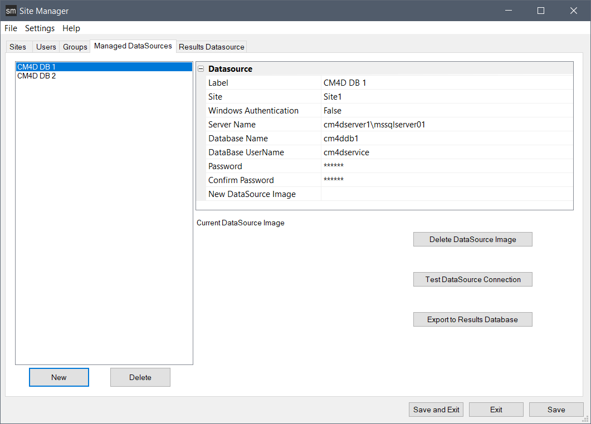591x424 pixels.
Task: Open the File menu
Action: pos(11,28)
